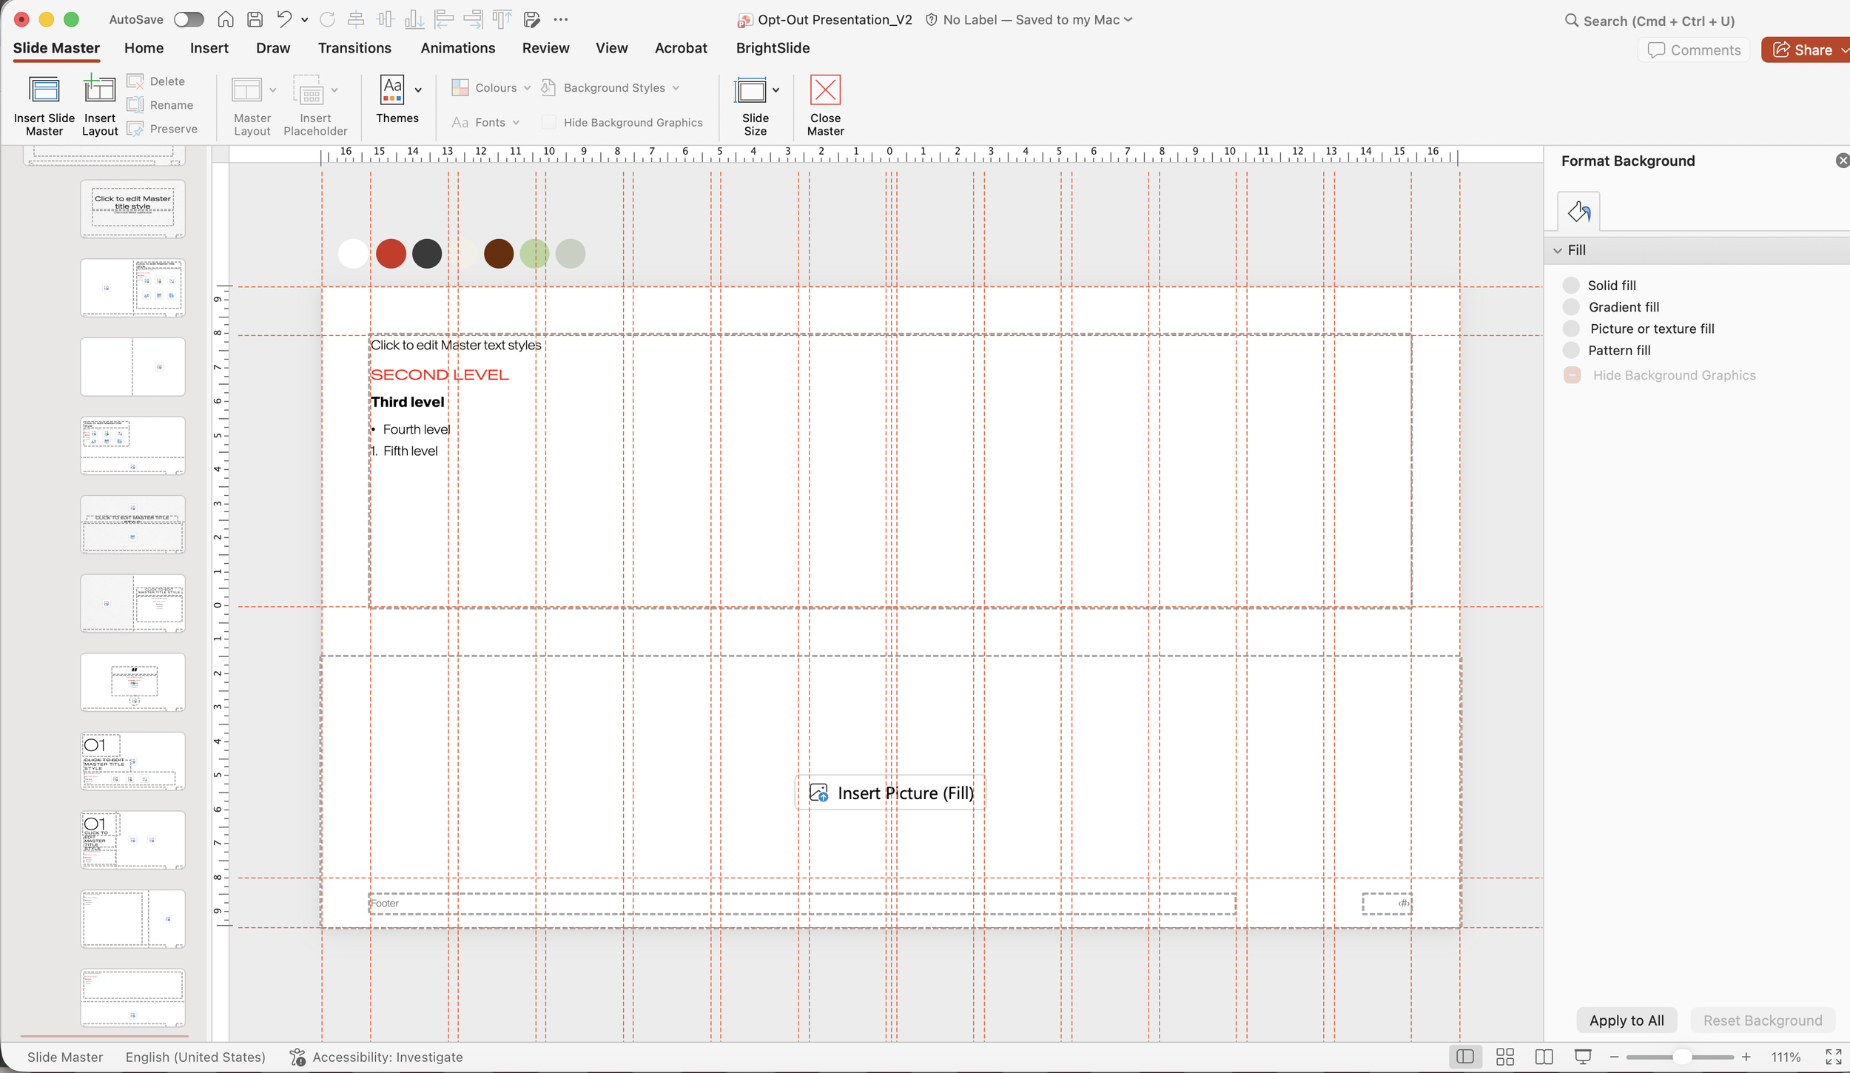
Task: Switch to the Animations tab
Action: [x=458, y=48]
